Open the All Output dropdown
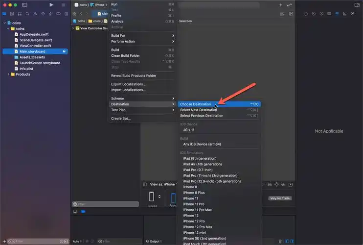The width and height of the screenshot is (363, 245). click(156, 241)
